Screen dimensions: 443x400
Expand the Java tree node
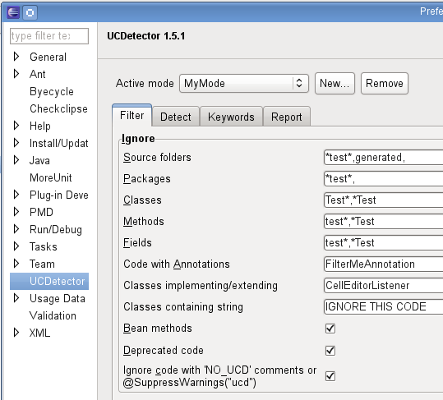pos(16,160)
